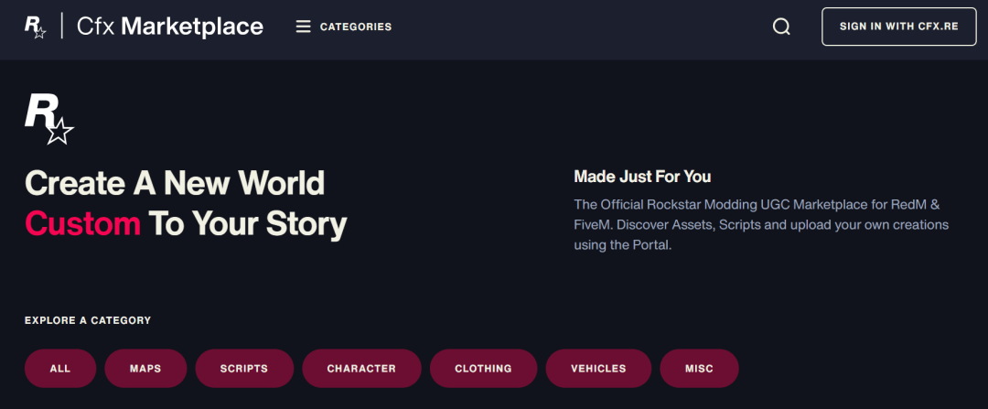Browse the VEHICLES category
The height and width of the screenshot is (409, 988).
click(x=598, y=369)
